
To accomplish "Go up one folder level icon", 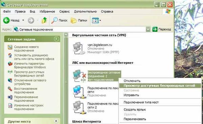I will click(44, 20).
